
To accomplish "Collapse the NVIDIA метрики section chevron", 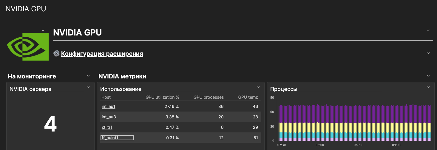I will (428, 76).
